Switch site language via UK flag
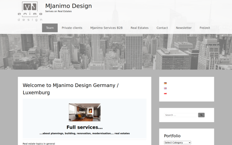 pyautogui.click(x=165, y=88)
